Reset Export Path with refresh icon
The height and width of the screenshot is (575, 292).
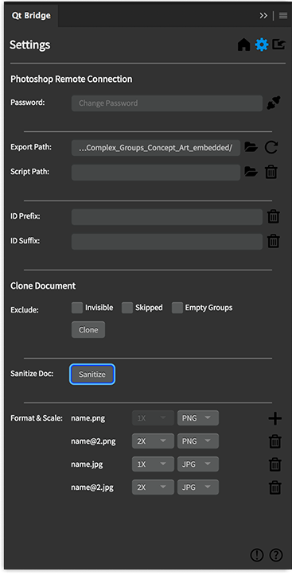click(x=271, y=147)
